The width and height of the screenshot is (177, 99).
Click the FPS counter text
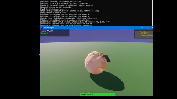tap(143, 34)
